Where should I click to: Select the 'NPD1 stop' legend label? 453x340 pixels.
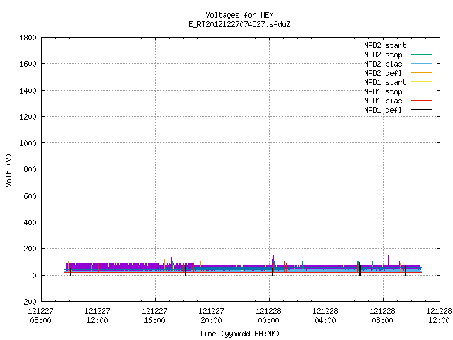pos(383,91)
